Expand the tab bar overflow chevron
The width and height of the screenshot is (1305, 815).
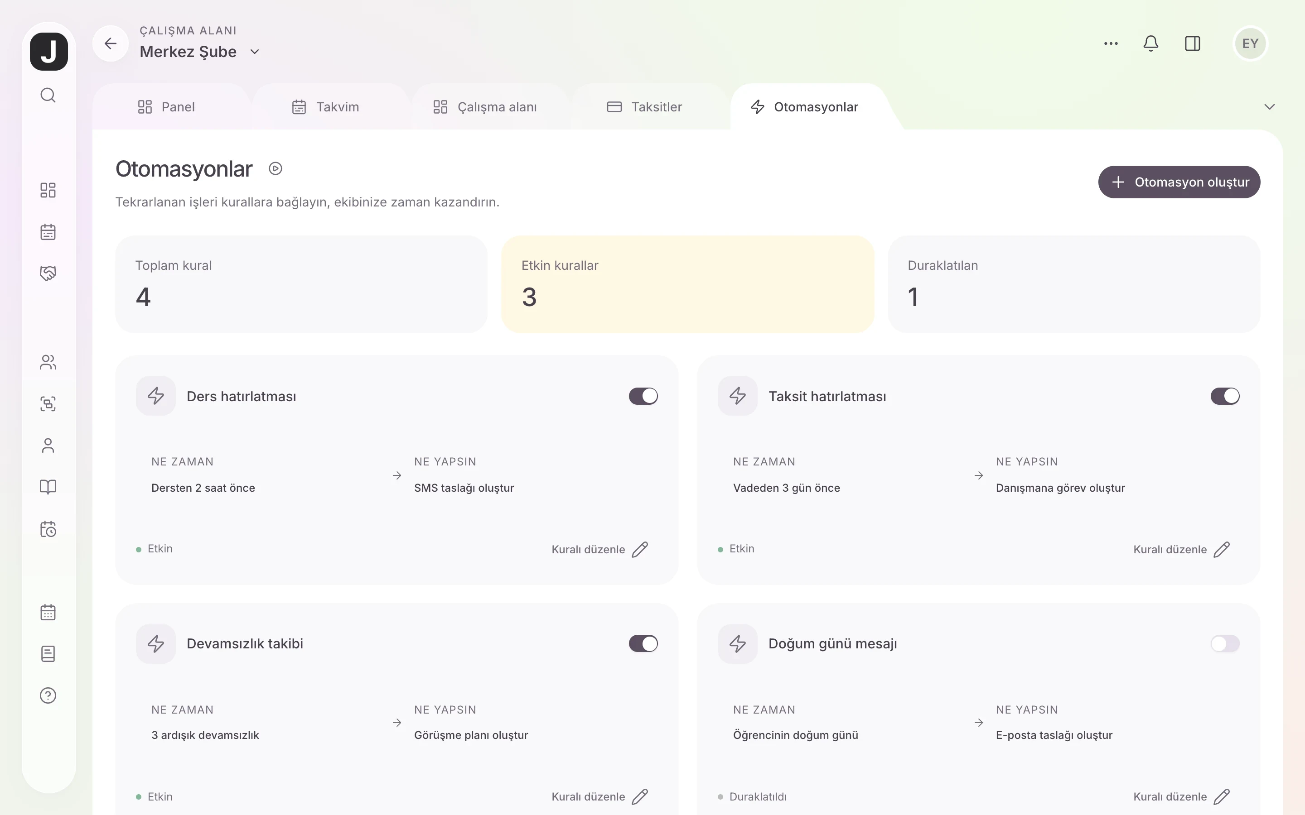coord(1269,107)
